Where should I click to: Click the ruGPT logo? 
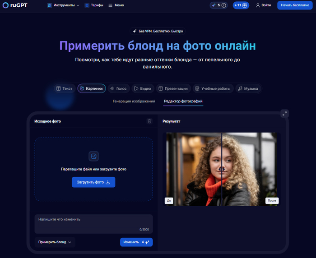[x=16, y=5]
